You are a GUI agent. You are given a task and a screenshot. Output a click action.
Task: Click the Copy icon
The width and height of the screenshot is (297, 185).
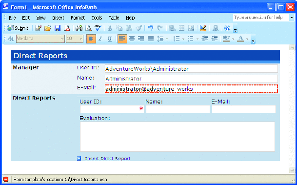[119, 28]
